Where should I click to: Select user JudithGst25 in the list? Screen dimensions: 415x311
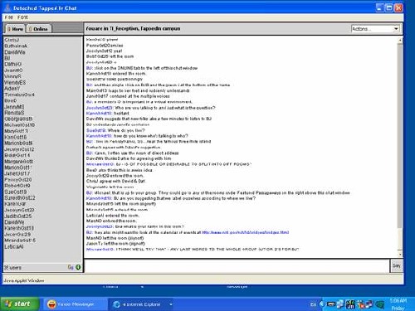(x=18, y=216)
